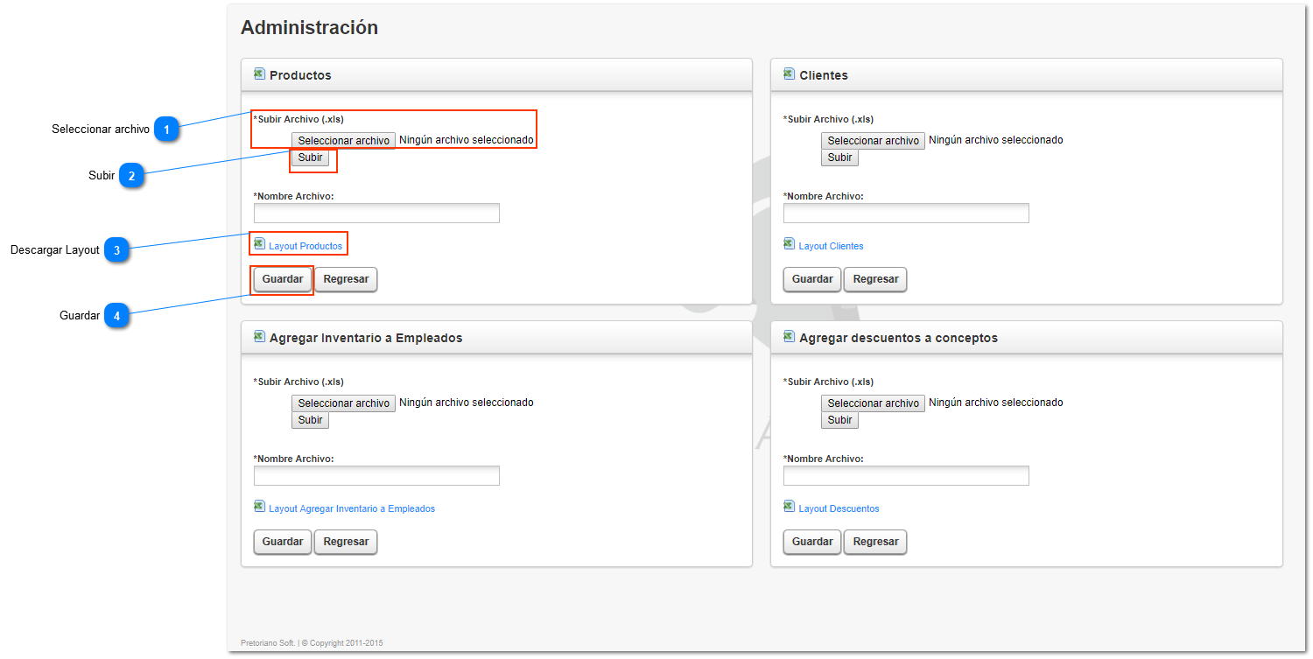Click the Administración page heading
Viewport: 1313px width, 659px height.
pyautogui.click(x=309, y=28)
